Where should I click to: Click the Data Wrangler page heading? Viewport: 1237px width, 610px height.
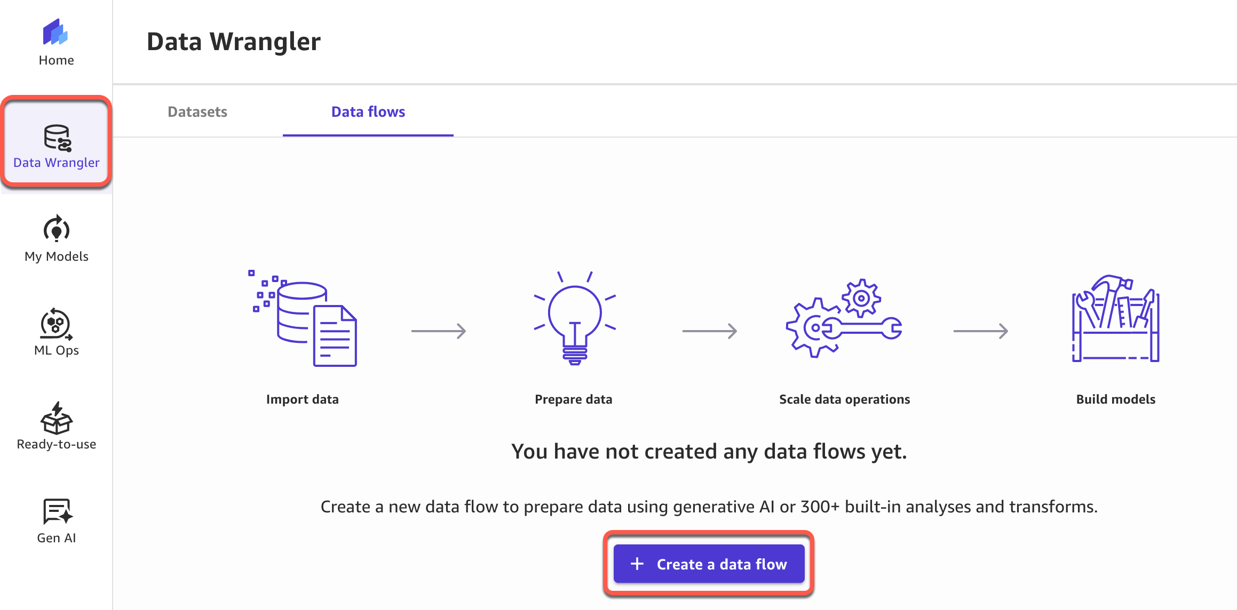tap(234, 42)
